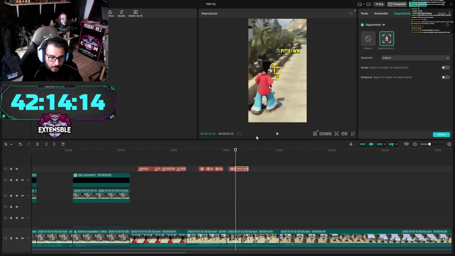Screen dimensions: 455x256
Task: Click the timeline zoom in icon
Action: tap(449, 144)
